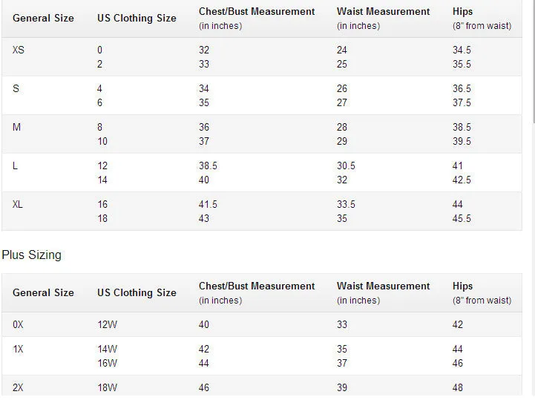Click the 0X plus size row label

click(18, 324)
